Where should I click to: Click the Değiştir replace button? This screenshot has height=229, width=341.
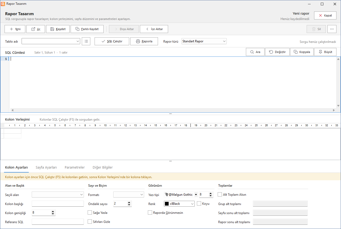tap(277, 52)
